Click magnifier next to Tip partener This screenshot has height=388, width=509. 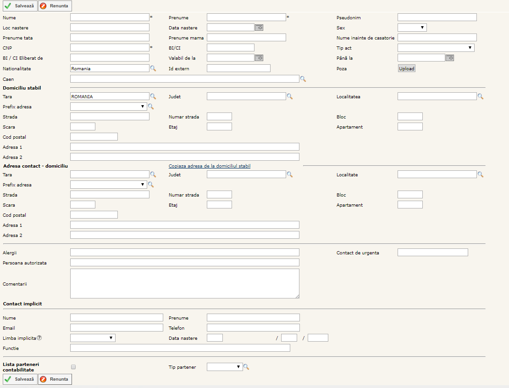click(246, 367)
